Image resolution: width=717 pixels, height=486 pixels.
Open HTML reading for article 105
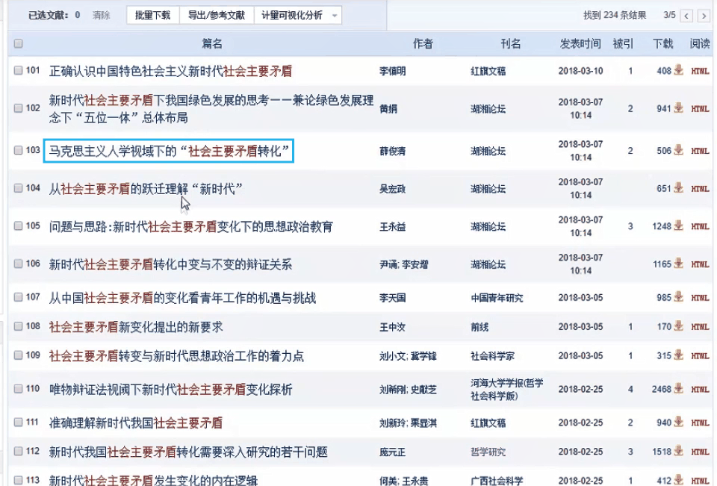(700, 226)
